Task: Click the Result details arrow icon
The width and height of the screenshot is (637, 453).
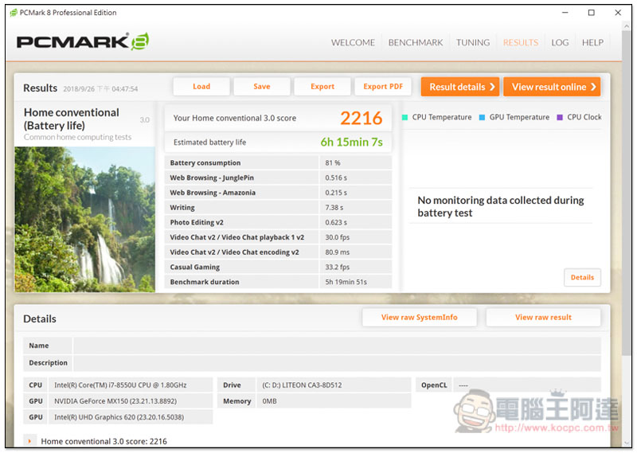Action: (x=491, y=87)
